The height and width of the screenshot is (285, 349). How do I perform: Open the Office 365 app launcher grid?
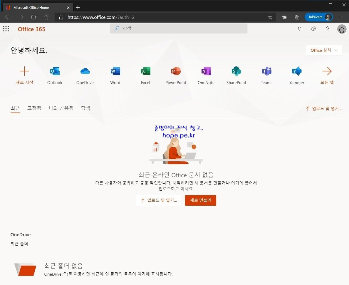6,29
